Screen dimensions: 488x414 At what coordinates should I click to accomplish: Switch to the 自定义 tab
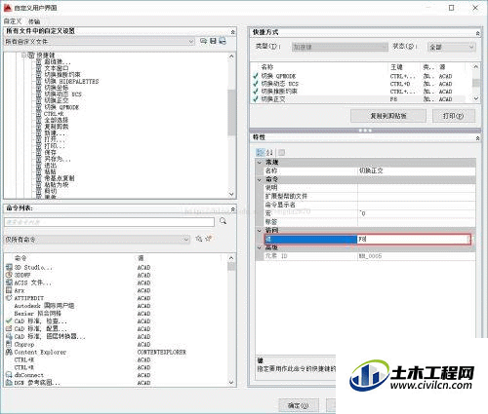pyautogui.click(x=13, y=21)
